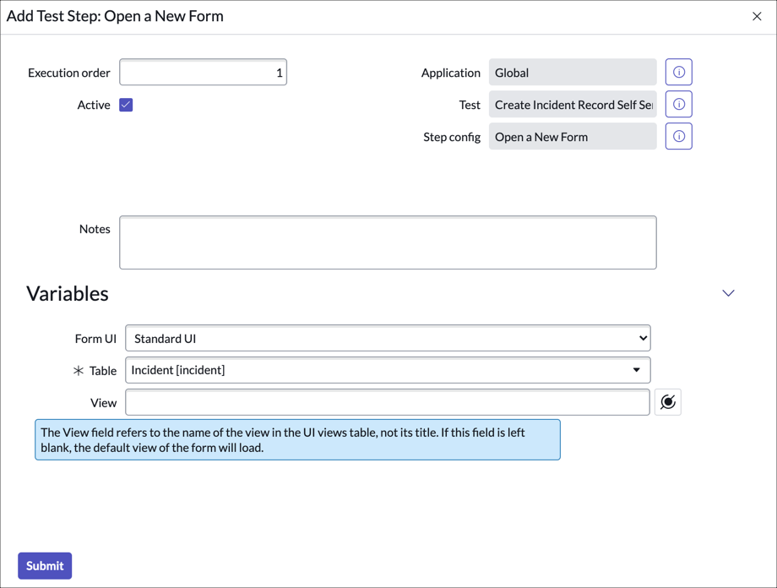Click the Variables heading text
The height and width of the screenshot is (588, 777).
tap(68, 293)
